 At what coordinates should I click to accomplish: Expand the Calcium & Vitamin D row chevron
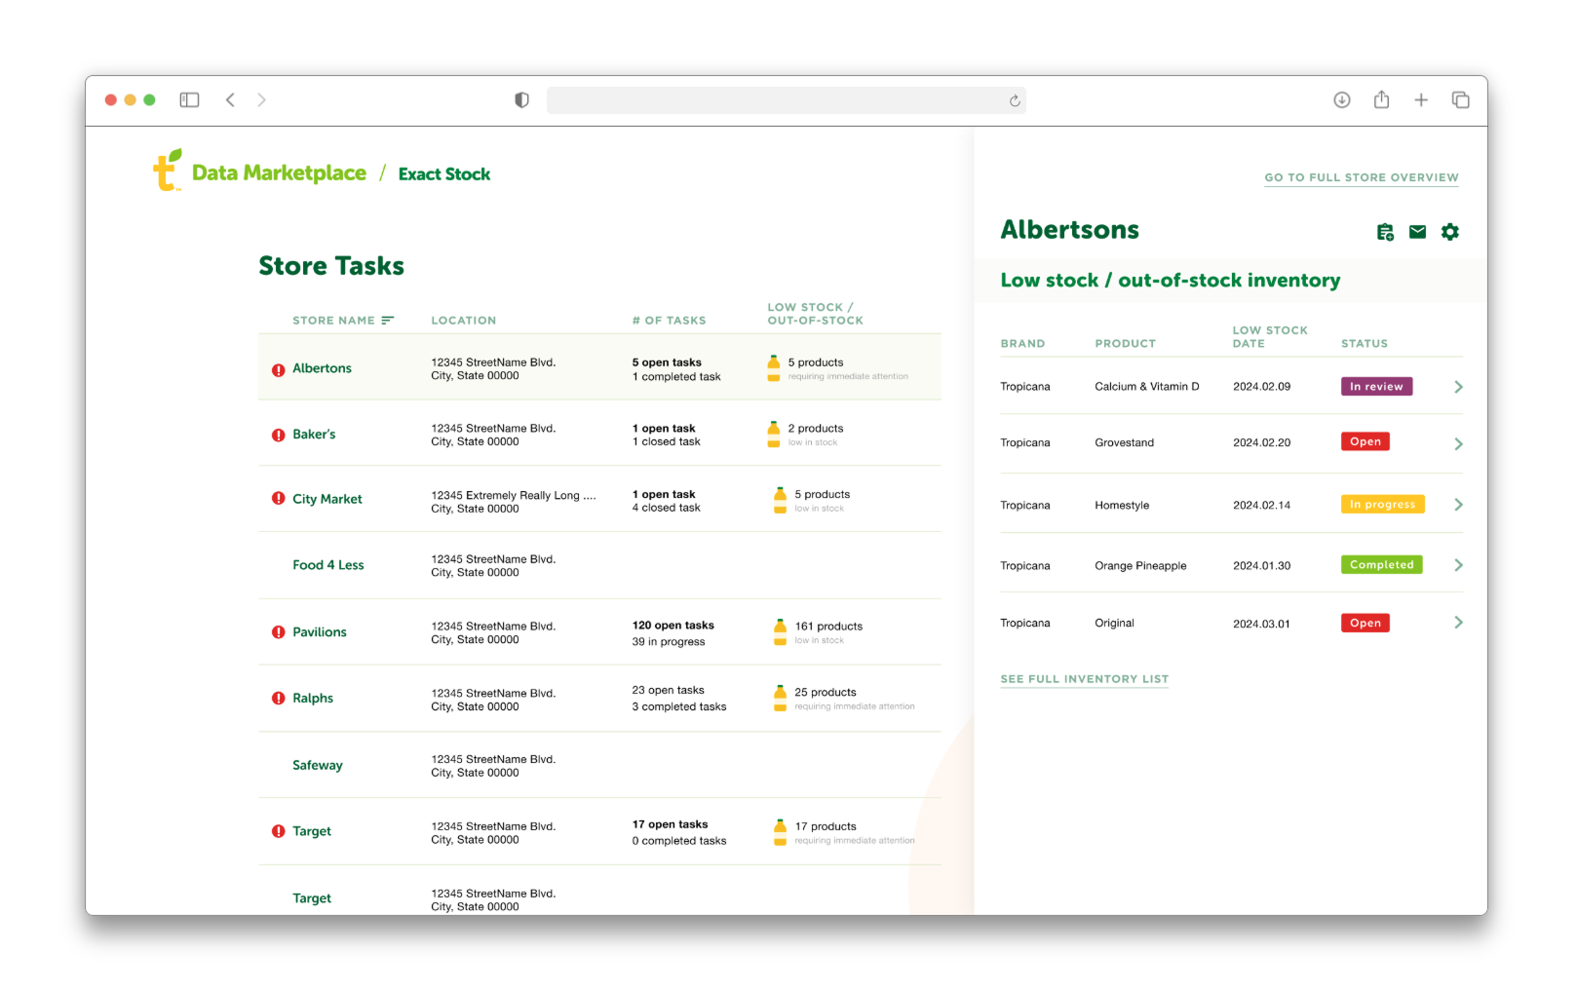tap(1458, 387)
